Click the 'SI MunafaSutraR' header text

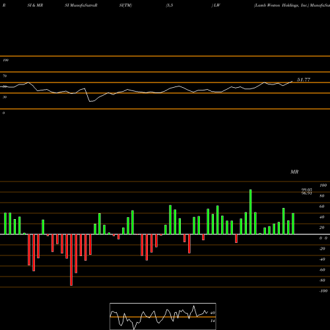coord(81,5)
